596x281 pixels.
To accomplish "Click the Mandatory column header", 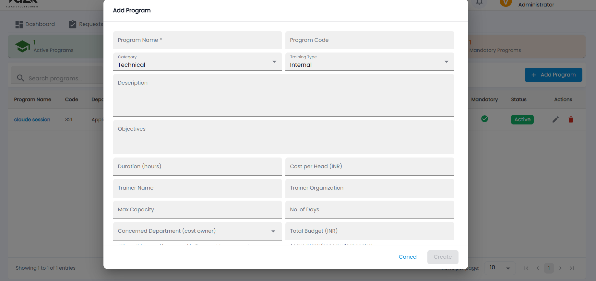I will (484, 100).
